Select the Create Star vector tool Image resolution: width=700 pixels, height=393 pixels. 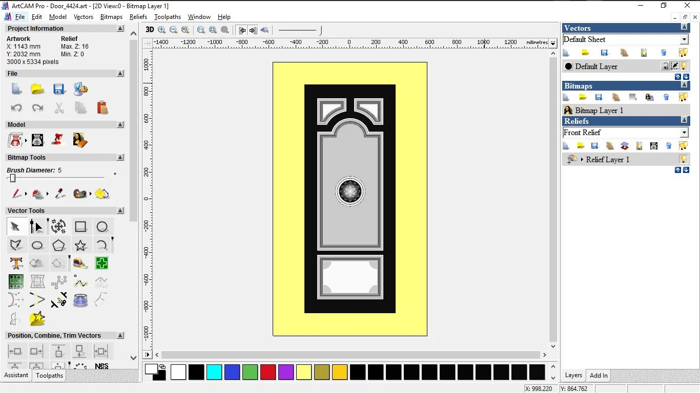tap(80, 246)
